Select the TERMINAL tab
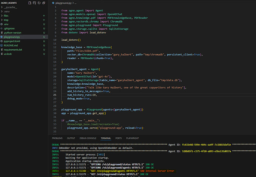 (106, 138)
